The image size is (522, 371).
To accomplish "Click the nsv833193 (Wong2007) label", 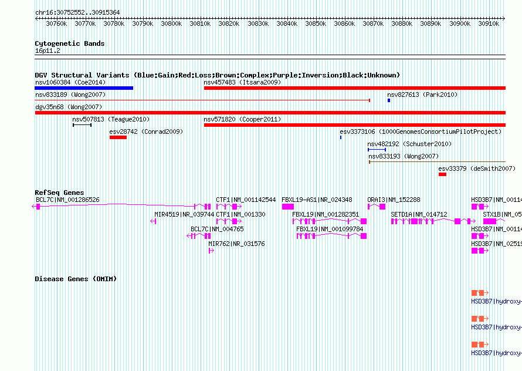I will pos(404,156).
